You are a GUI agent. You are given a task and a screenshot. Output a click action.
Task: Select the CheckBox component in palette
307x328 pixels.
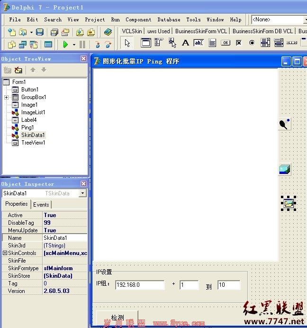pos(239,43)
